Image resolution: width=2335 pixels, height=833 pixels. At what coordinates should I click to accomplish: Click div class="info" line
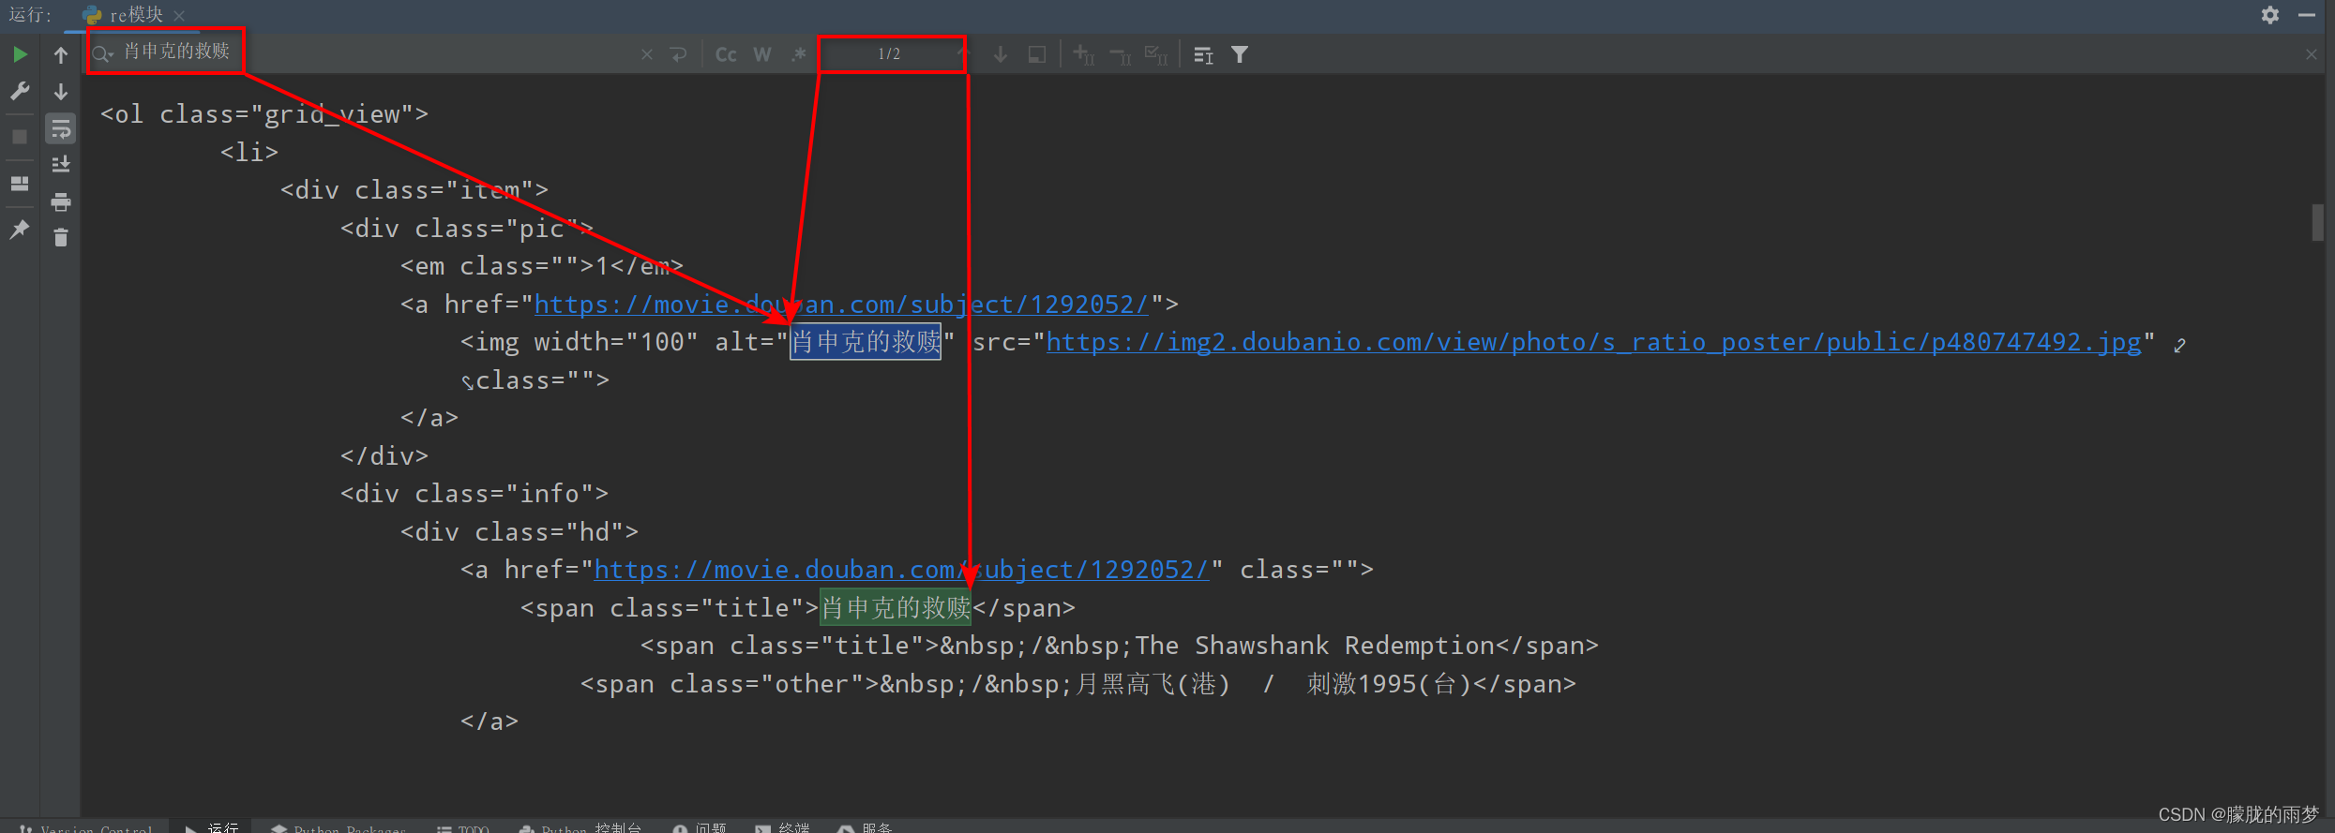pos(475,494)
